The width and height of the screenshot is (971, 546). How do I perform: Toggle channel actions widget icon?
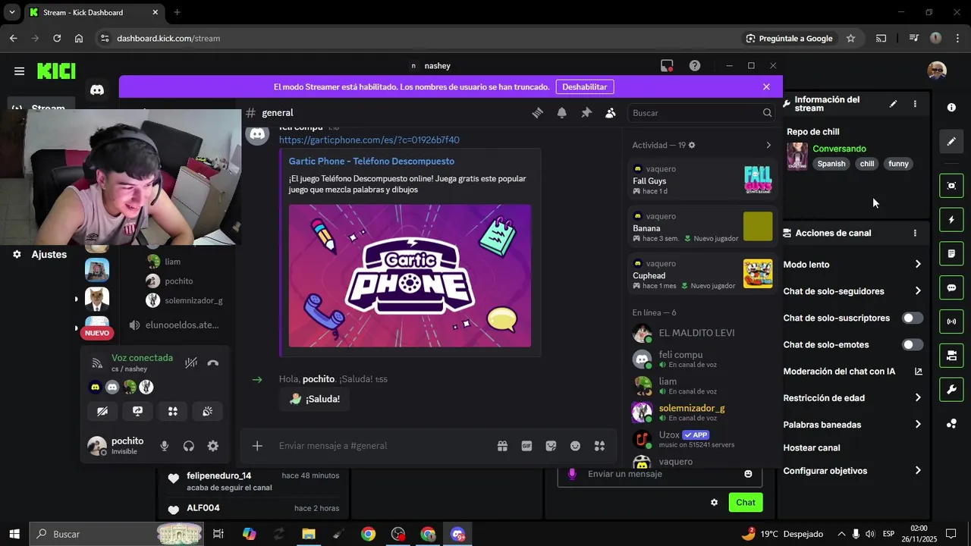tap(951, 356)
